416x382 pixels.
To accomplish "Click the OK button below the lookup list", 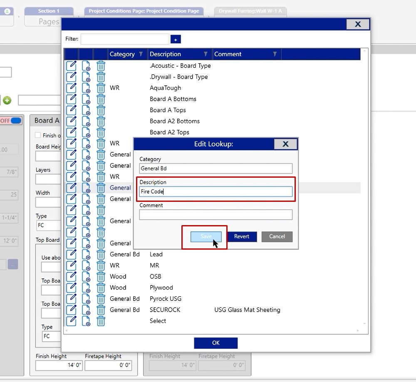I will pos(215,343).
